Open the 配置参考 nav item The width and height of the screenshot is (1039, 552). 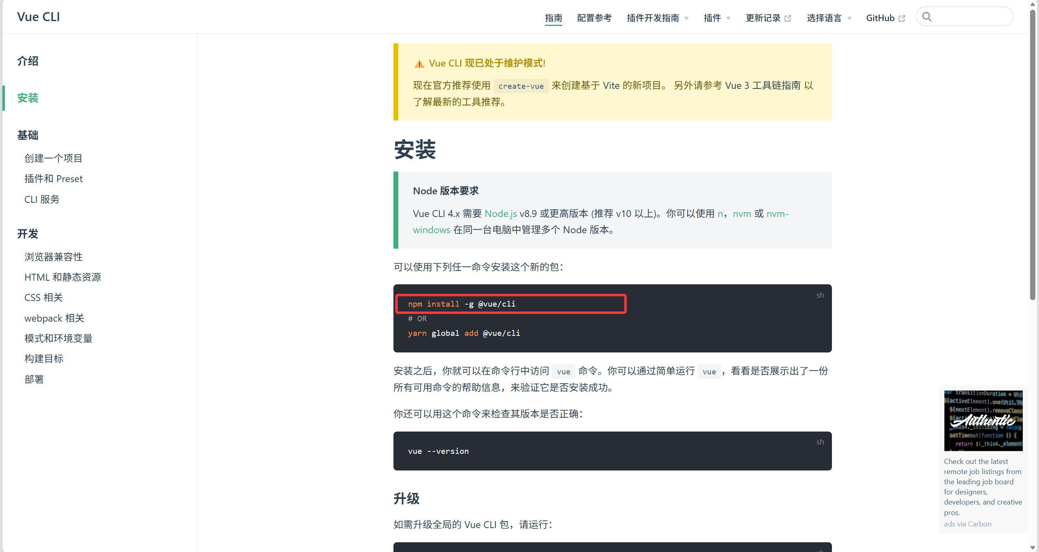(x=594, y=18)
